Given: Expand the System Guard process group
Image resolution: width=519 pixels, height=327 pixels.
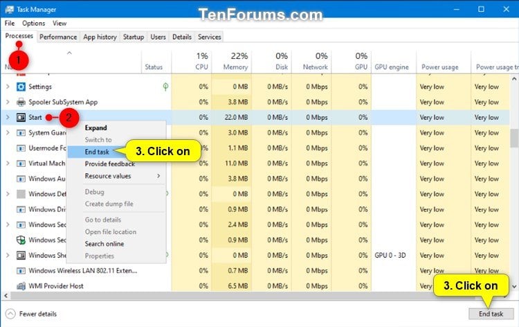Looking at the screenshot, I should pyautogui.click(x=8, y=132).
